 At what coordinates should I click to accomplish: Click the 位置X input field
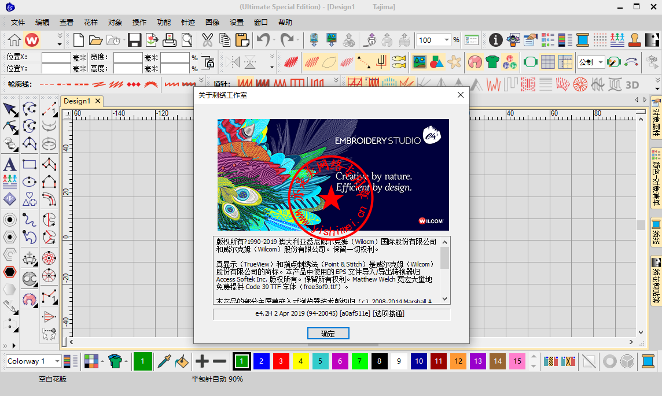point(56,57)
